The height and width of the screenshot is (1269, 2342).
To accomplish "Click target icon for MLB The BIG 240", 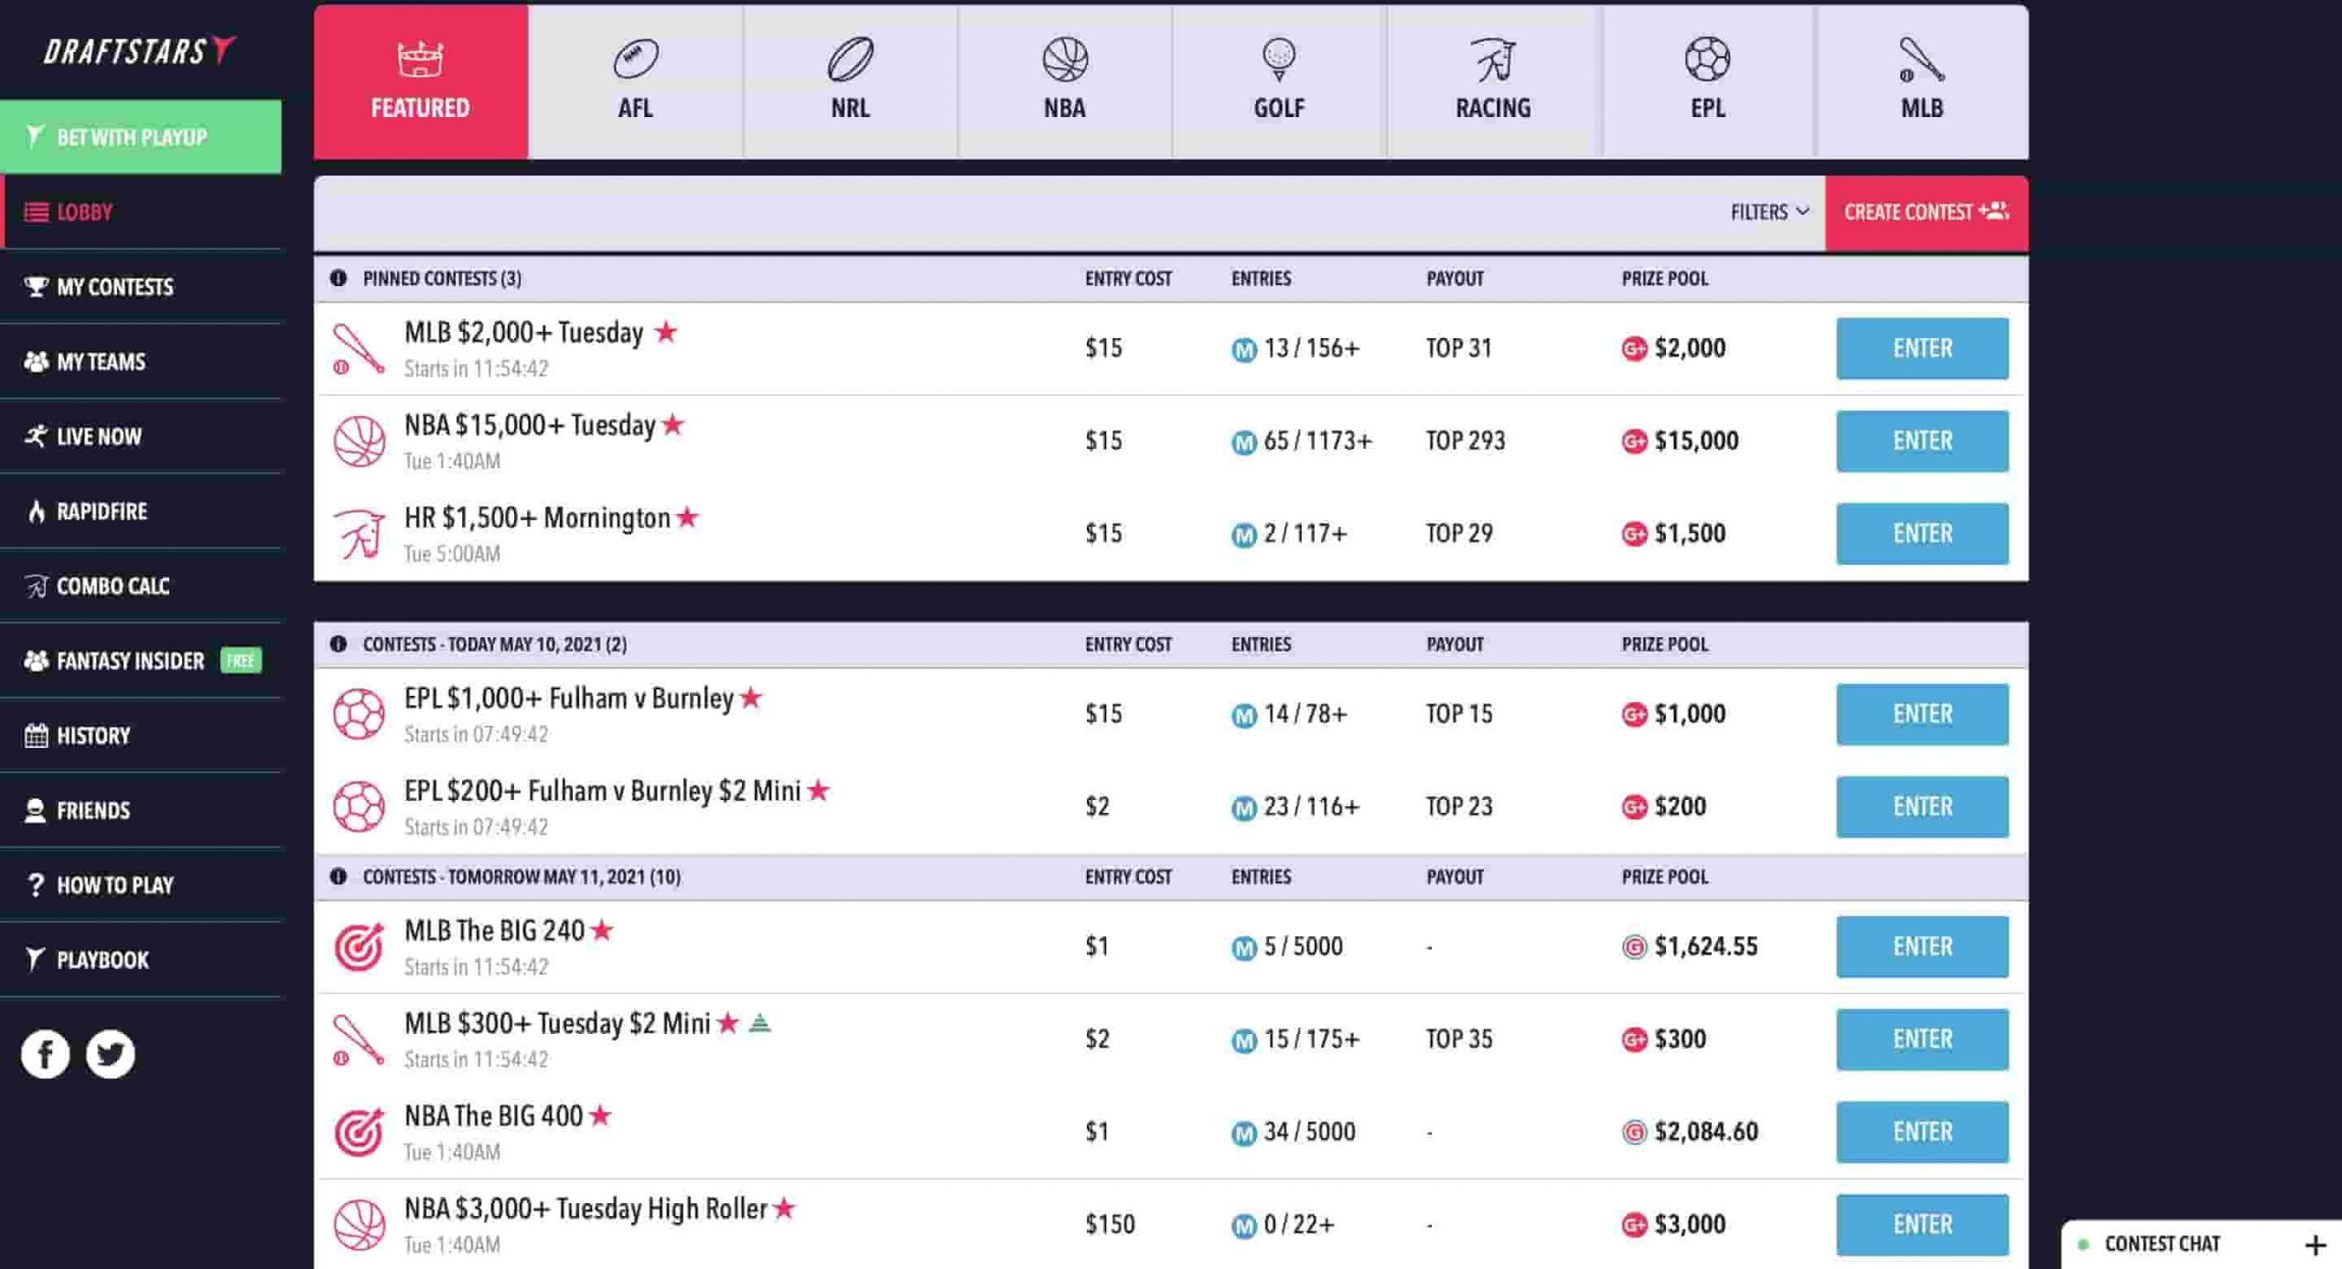I will 359,946.
